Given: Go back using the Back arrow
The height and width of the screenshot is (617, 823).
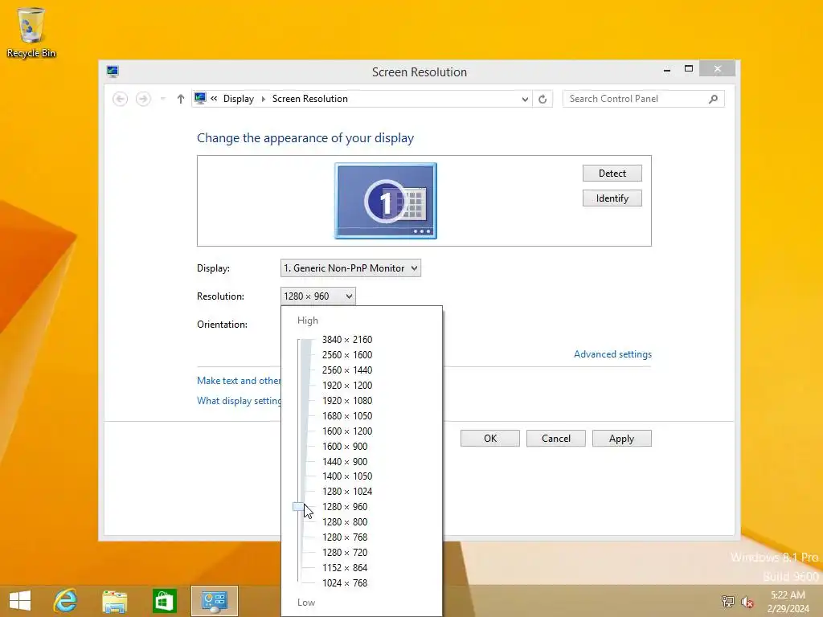Looking at the screenshot, I should coord(121,99).
